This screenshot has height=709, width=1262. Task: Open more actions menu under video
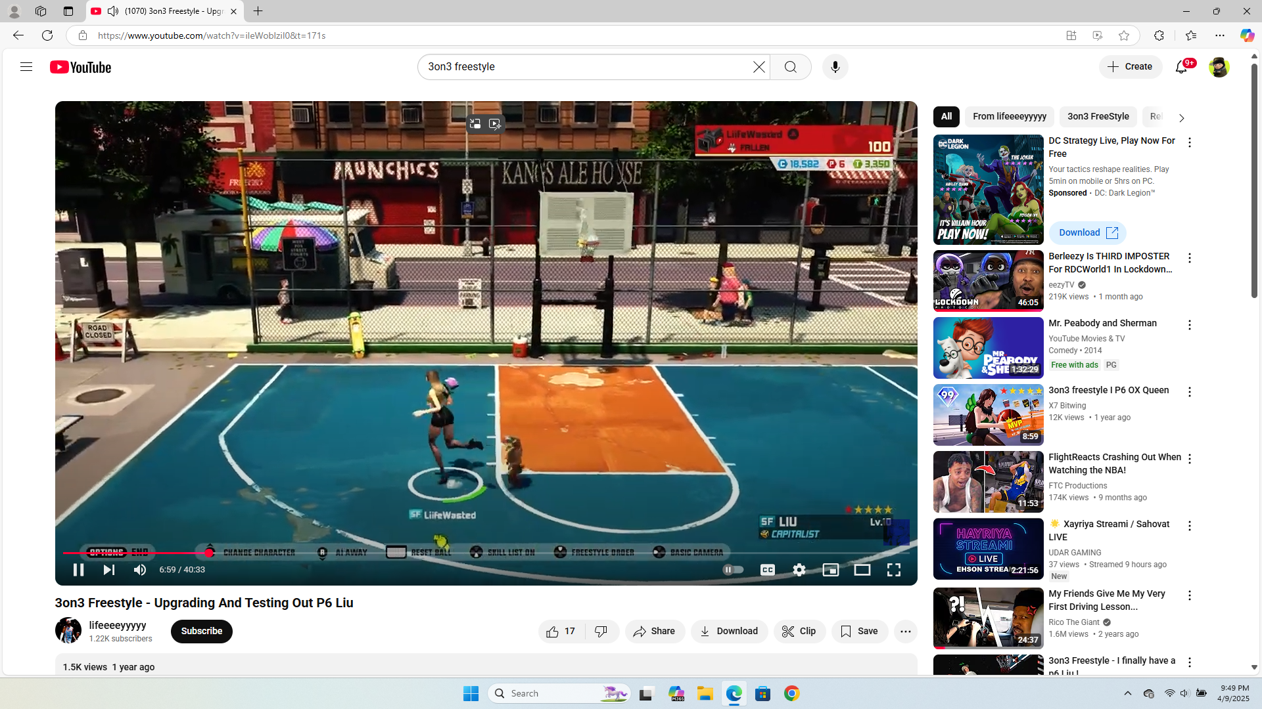click(x=905, y=632)
